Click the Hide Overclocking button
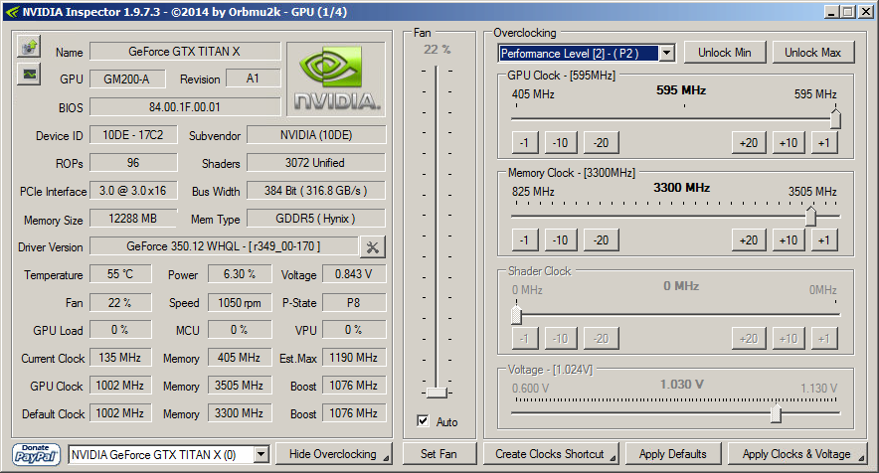Viewport: 879px width, 473px height. pyautogui.click(x=333, y=454)
